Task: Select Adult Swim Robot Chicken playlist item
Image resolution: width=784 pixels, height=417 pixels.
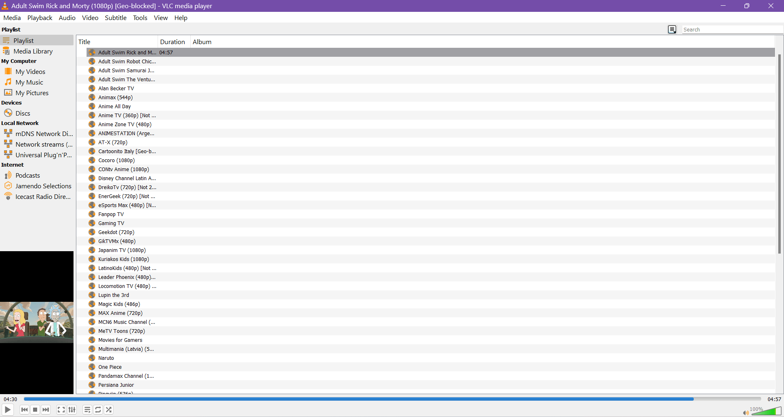Action: [x=431, y=61]
